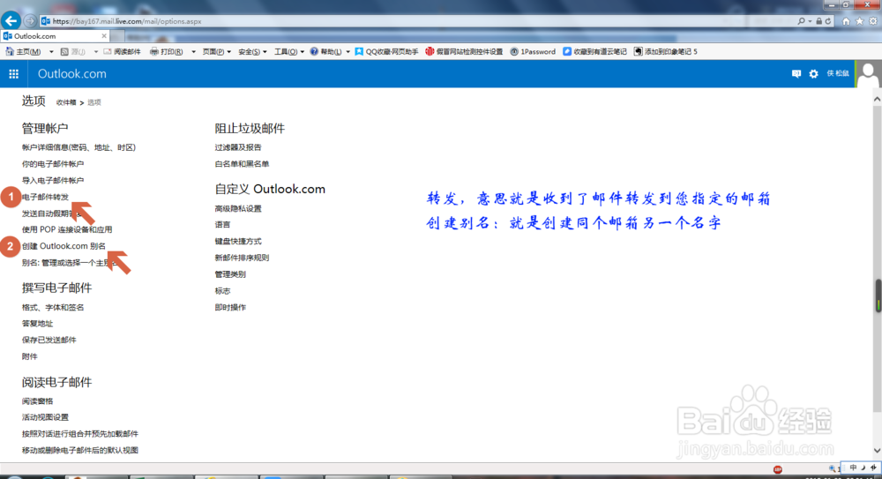882x479 pixels.
Task: Click the Outlook.com logo text
Action: pos(72,74)
